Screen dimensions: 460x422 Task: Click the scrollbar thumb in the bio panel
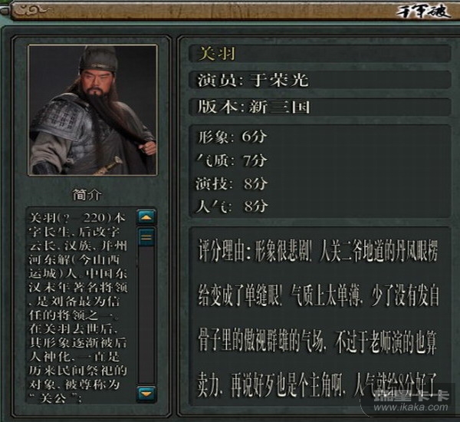tap(146, 237)
